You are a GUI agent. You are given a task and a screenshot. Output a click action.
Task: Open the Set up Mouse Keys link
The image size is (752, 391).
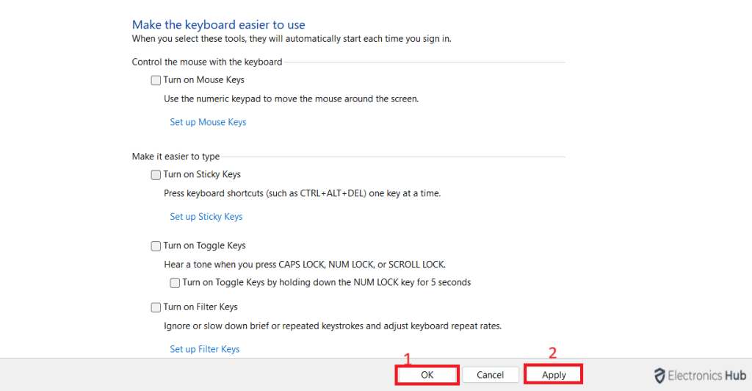pos(208,122)
